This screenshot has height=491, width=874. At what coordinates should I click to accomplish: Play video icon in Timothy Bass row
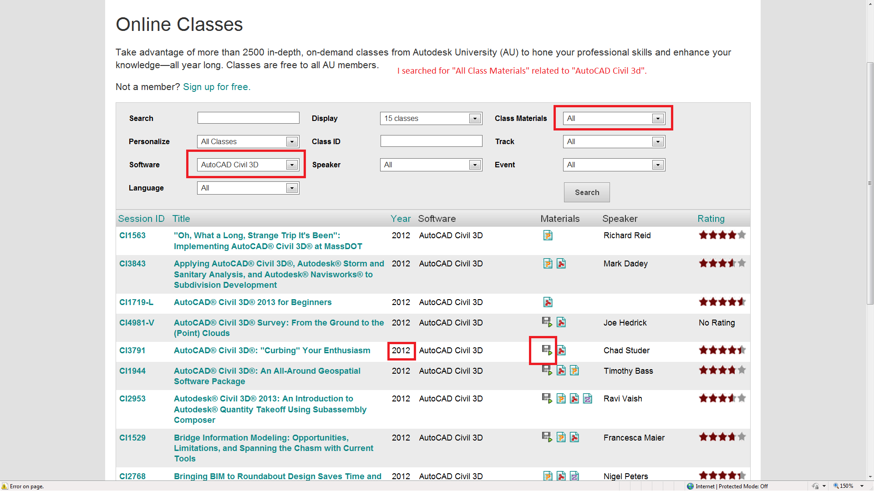click(547, 371)
